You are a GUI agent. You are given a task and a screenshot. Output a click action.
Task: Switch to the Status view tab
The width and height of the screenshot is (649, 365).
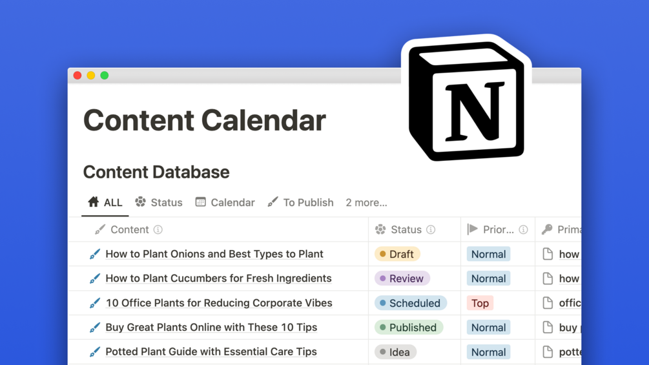(x=158, y=202)
